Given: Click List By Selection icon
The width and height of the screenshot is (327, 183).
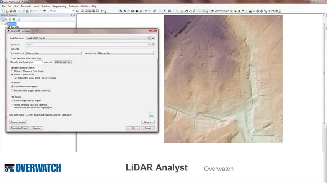Looking at the screenshot, I should tap(14, 19).
